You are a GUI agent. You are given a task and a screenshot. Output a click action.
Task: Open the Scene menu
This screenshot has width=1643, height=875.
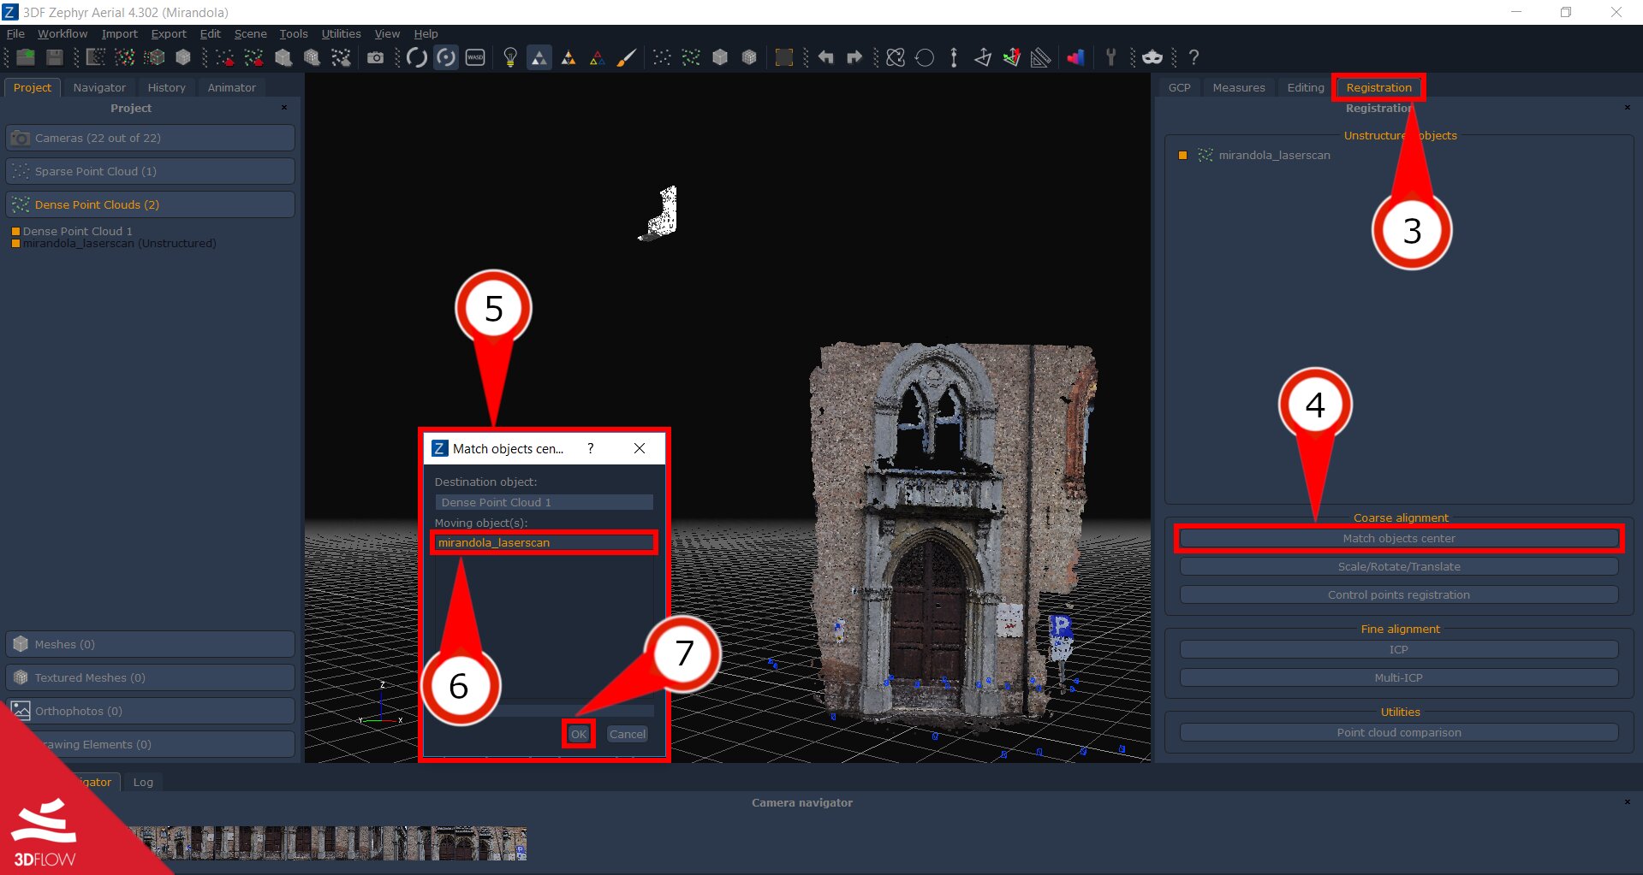251,33
